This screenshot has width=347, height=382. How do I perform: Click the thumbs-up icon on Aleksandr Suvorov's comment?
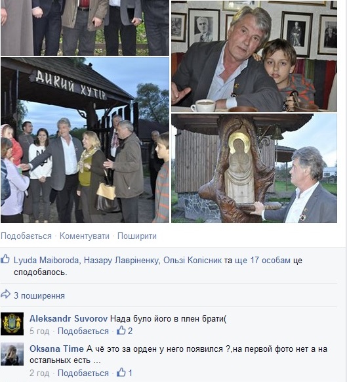point(121,331)
